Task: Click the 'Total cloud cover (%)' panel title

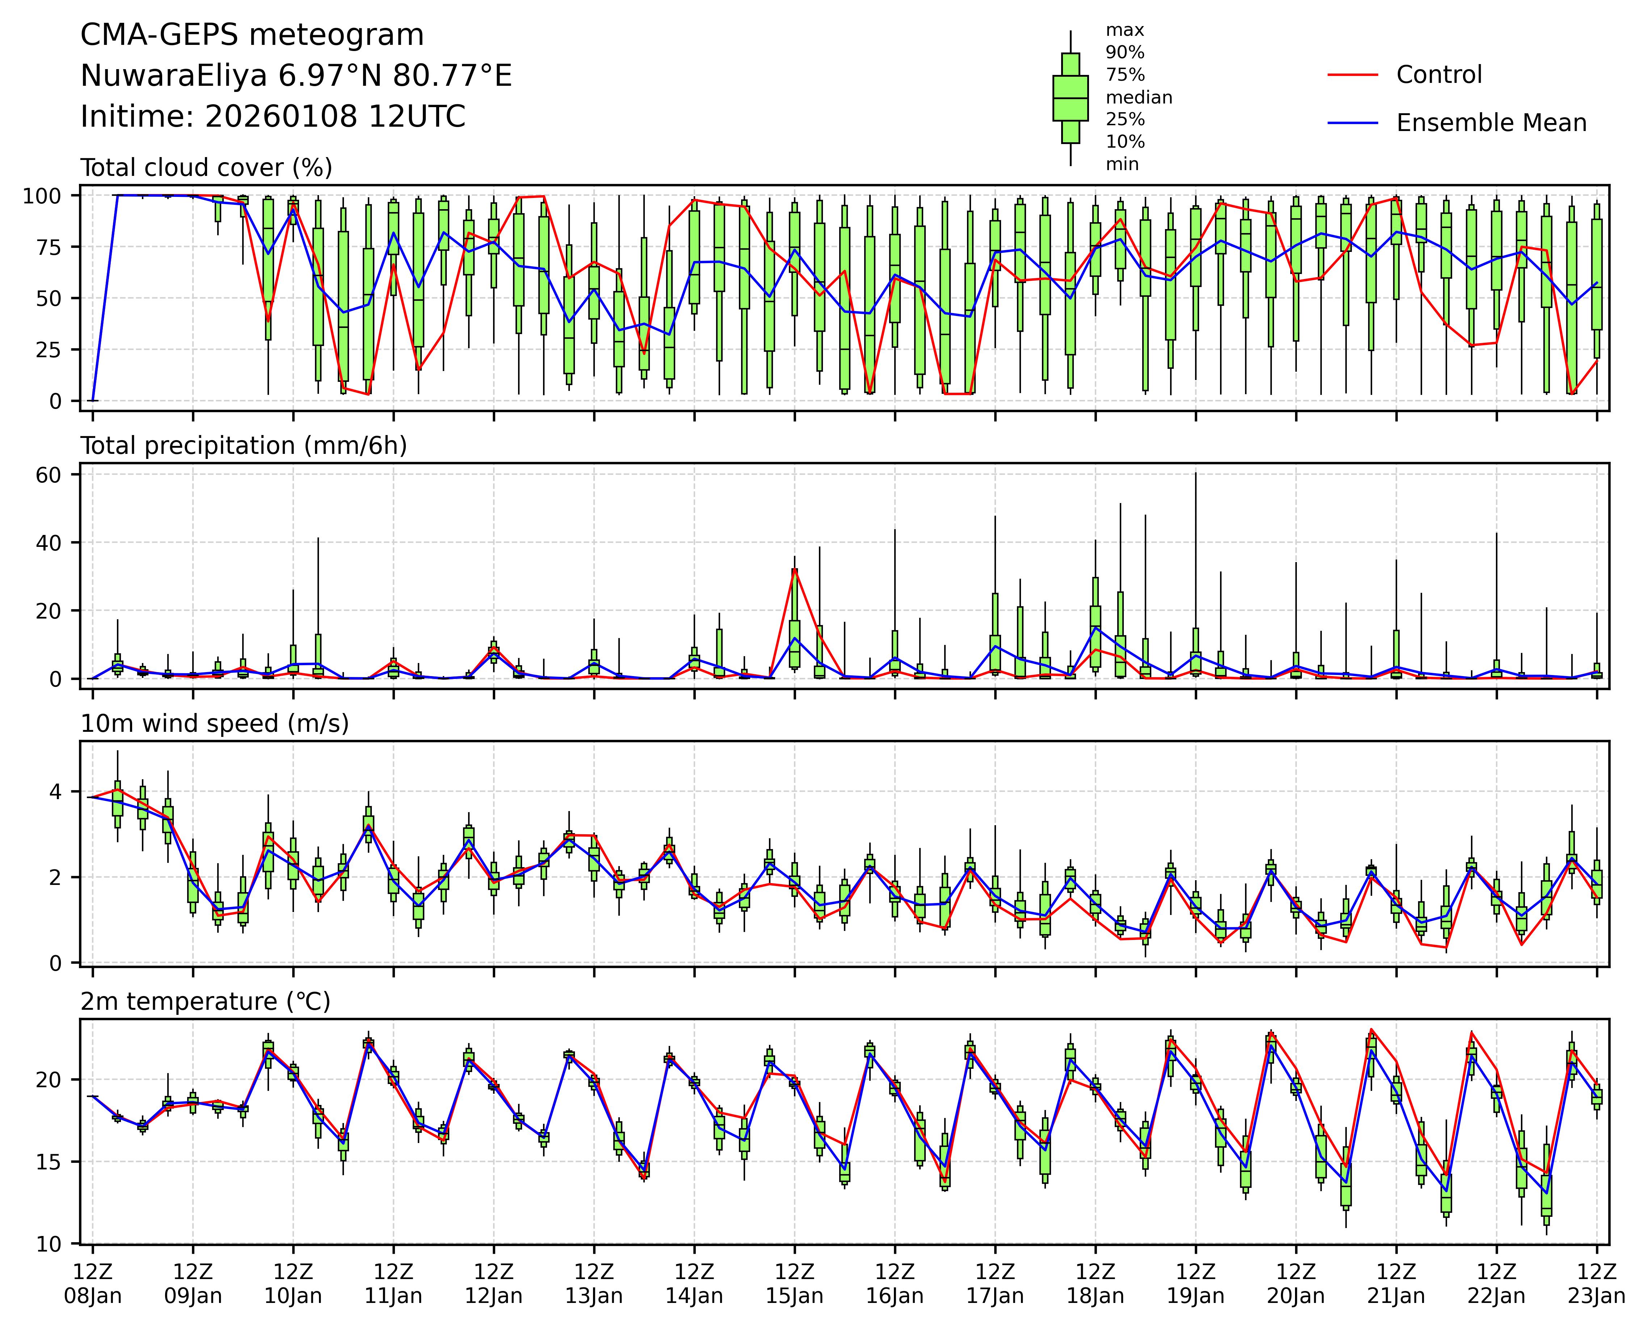Action: tap(206, 168)
